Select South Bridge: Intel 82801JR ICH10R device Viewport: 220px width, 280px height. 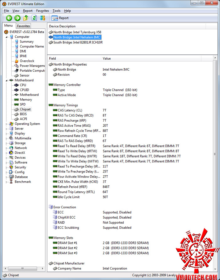click(78, 42)
